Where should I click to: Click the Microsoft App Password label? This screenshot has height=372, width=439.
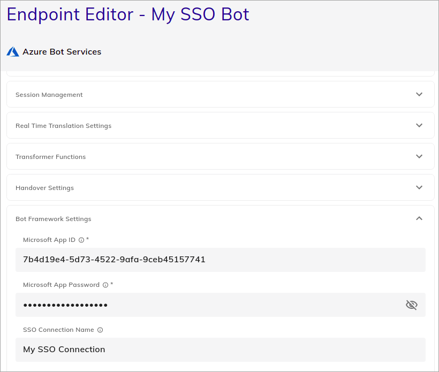click(x=62, y=285)
